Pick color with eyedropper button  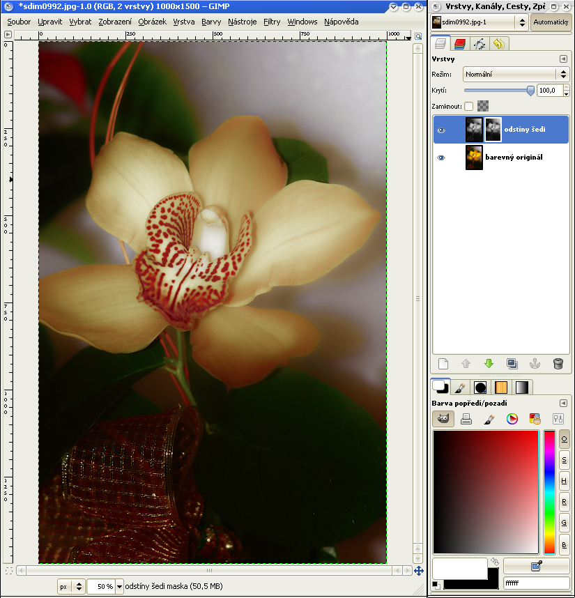(x=536, y=565)
